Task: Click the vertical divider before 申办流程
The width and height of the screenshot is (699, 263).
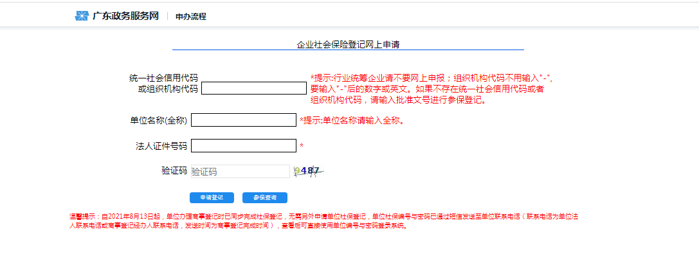Action: [167, 17]
